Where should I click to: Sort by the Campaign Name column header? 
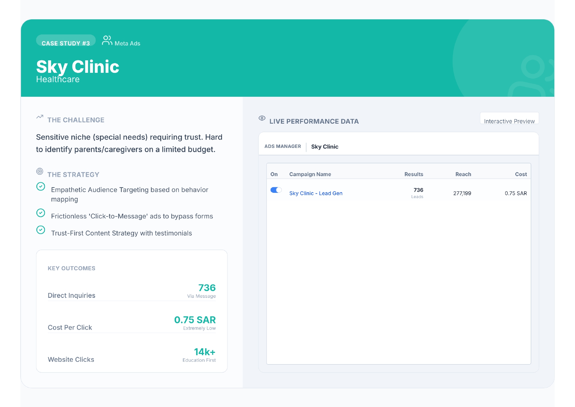click(310, 174)
